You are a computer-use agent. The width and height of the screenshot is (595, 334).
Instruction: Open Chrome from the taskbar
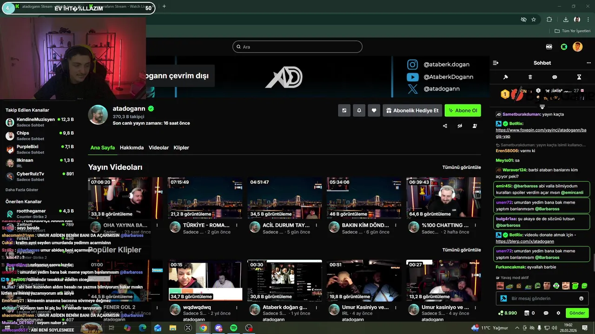(x=203, y=328)
